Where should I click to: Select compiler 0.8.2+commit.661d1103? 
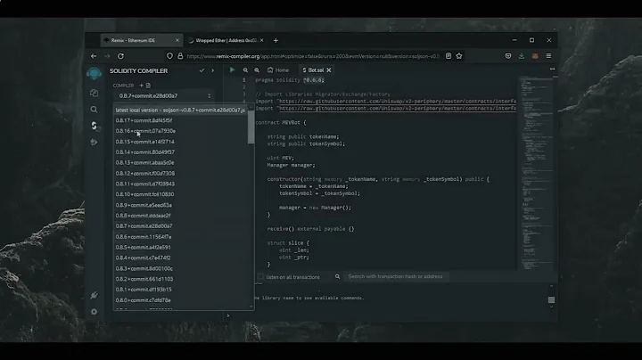pyautogui.click(x=180, y=279)
